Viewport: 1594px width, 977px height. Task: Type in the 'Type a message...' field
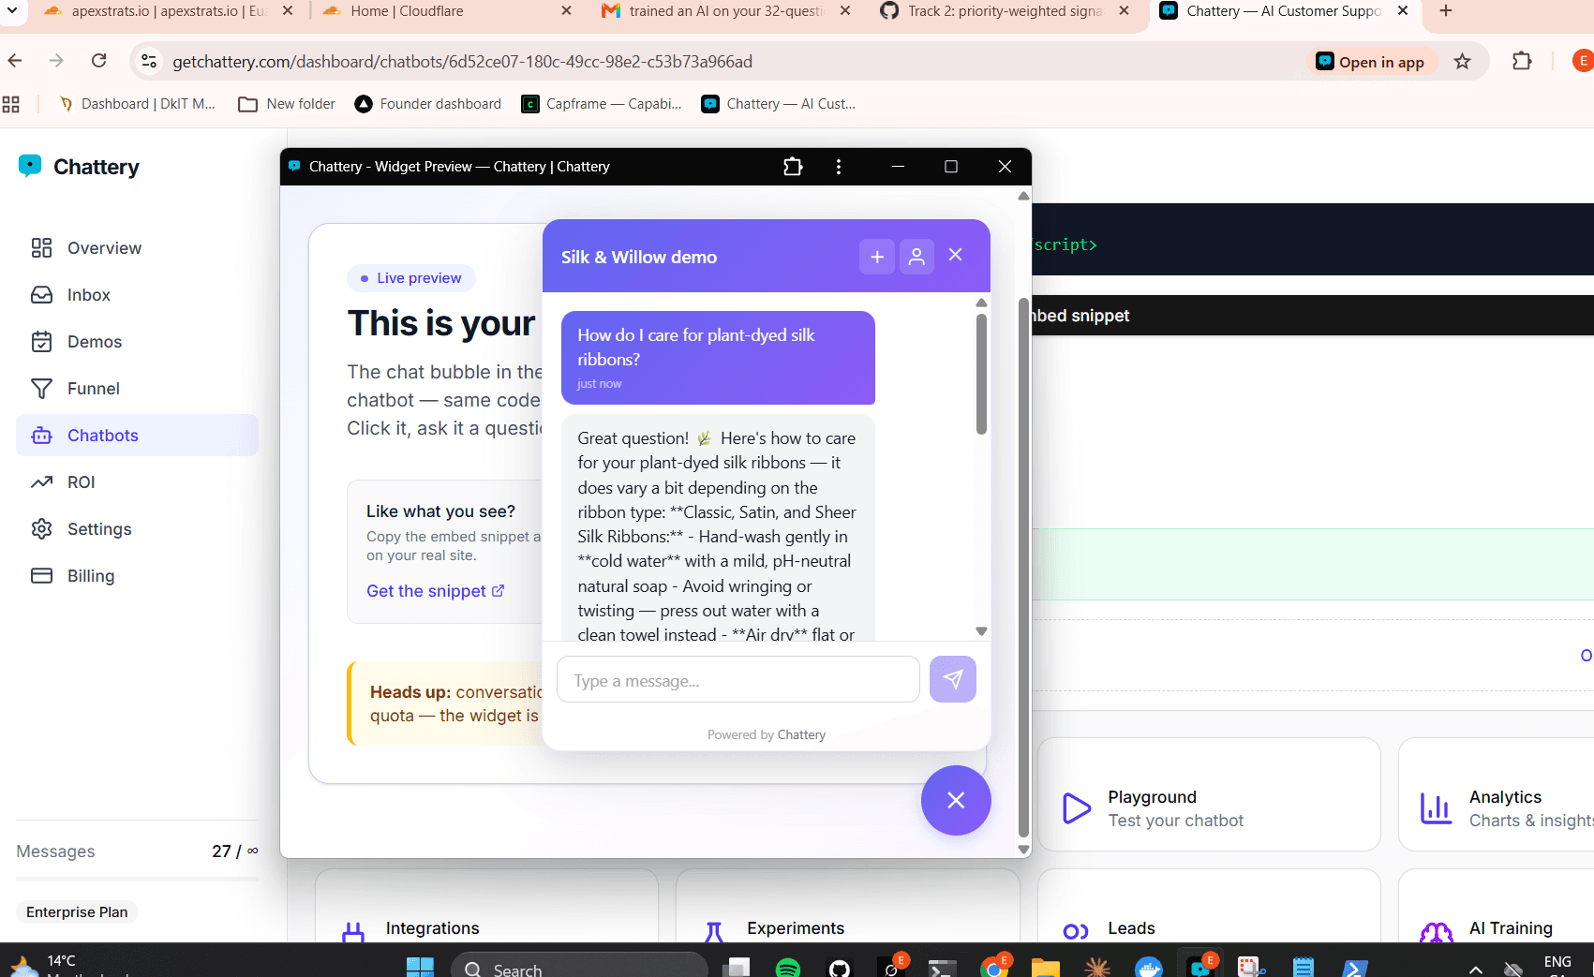tap(738, 680)
